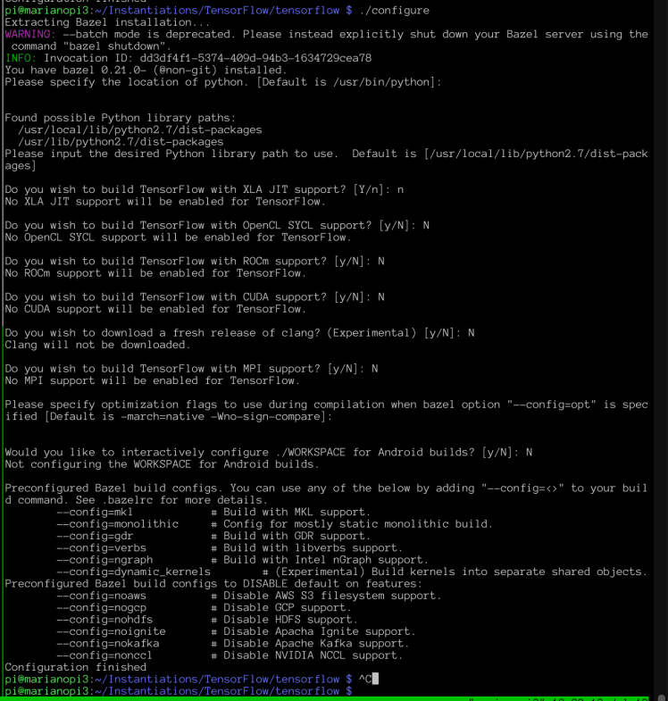Click the "# Disable HDFS support." comment
The image size is (668, 701).
284,620
